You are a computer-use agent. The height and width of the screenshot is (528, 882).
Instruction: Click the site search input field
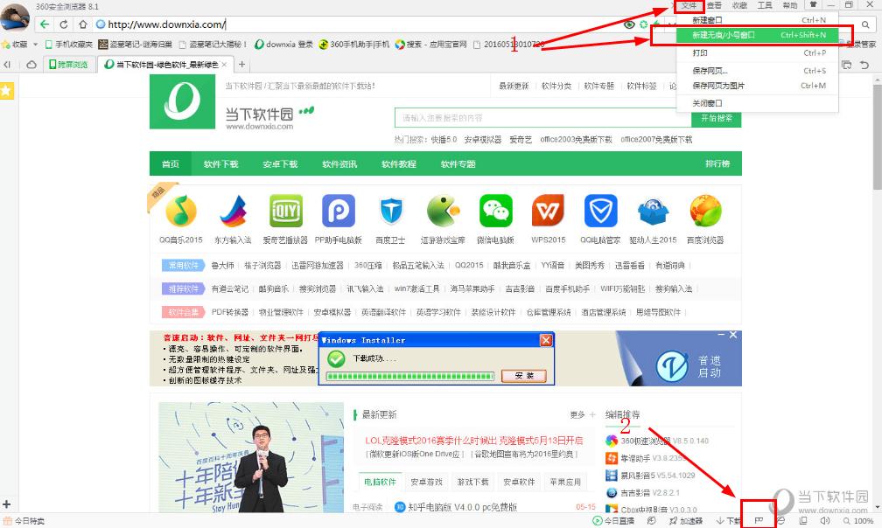click(x=525, y=118)
